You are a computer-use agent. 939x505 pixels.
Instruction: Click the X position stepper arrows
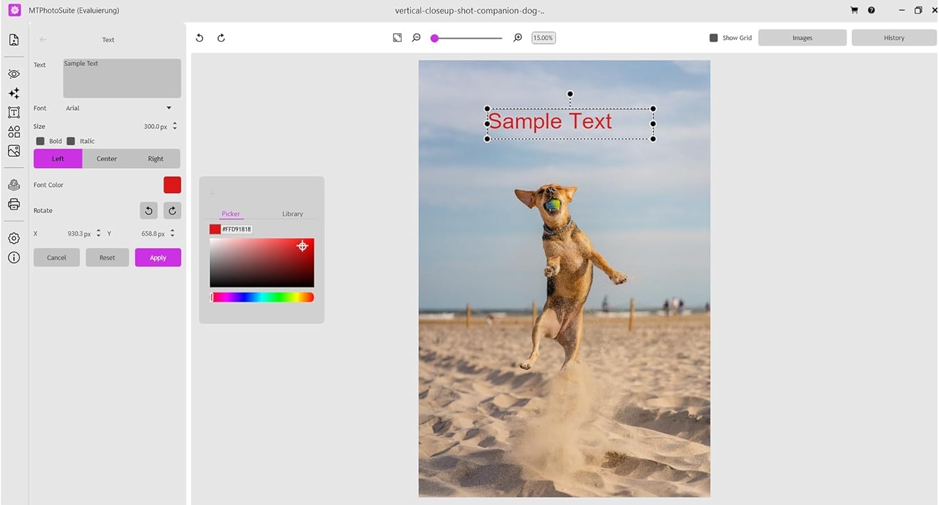pyautogui.click(x=98, y=234)
